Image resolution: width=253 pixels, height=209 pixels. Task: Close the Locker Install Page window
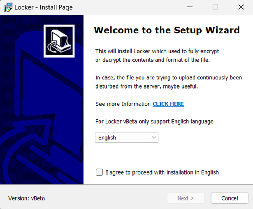(x=241, y=7)
